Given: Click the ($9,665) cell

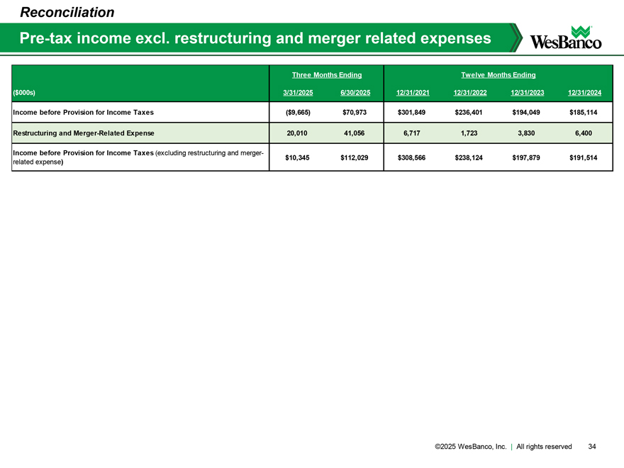Looking at the screenshot, I should click(x=298, y=112).
